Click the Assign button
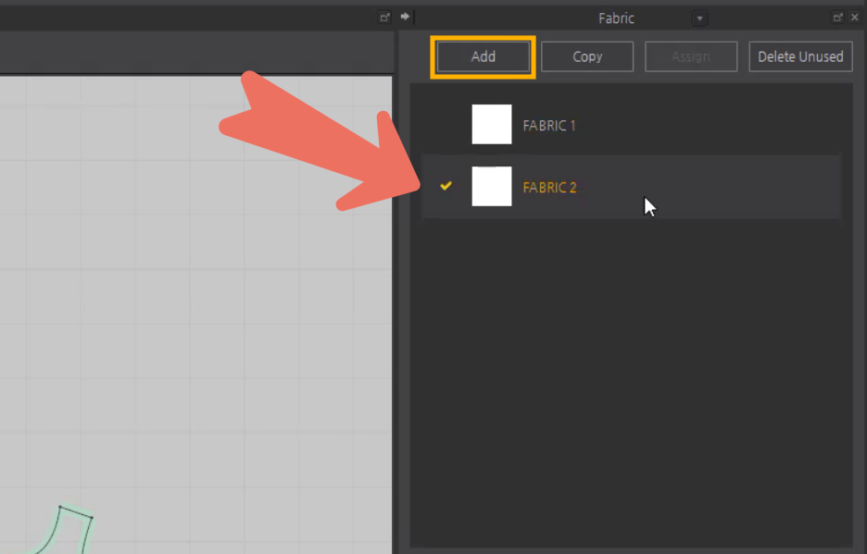 [x=691, y=57]
